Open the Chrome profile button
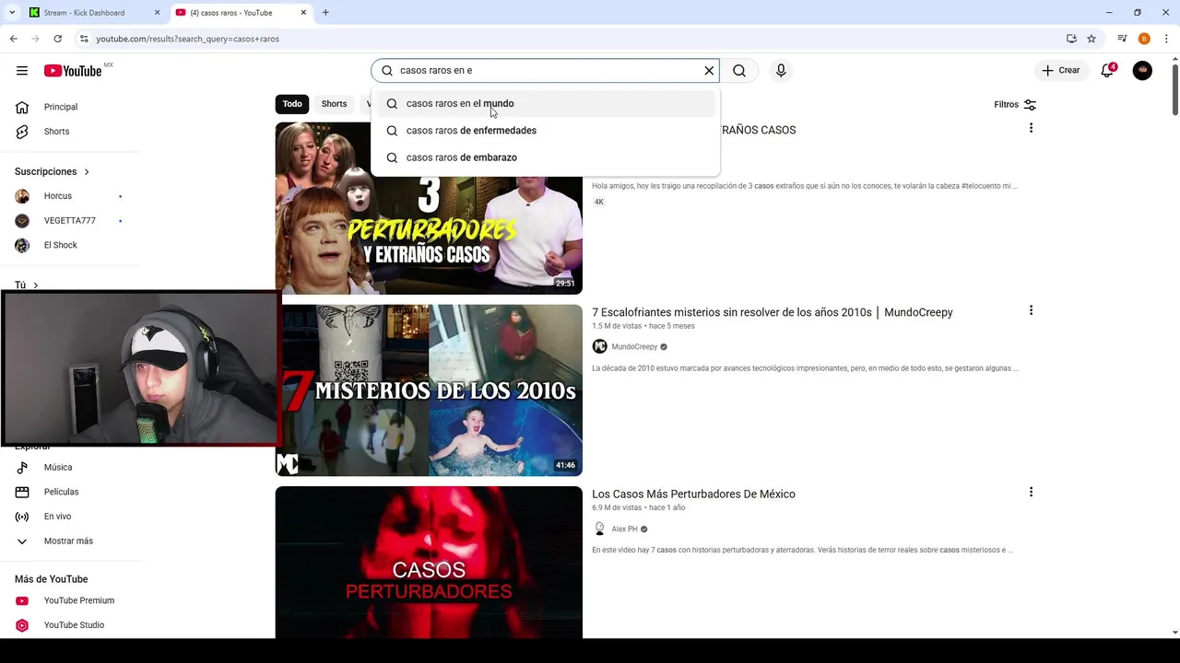 pos(1144,39)
